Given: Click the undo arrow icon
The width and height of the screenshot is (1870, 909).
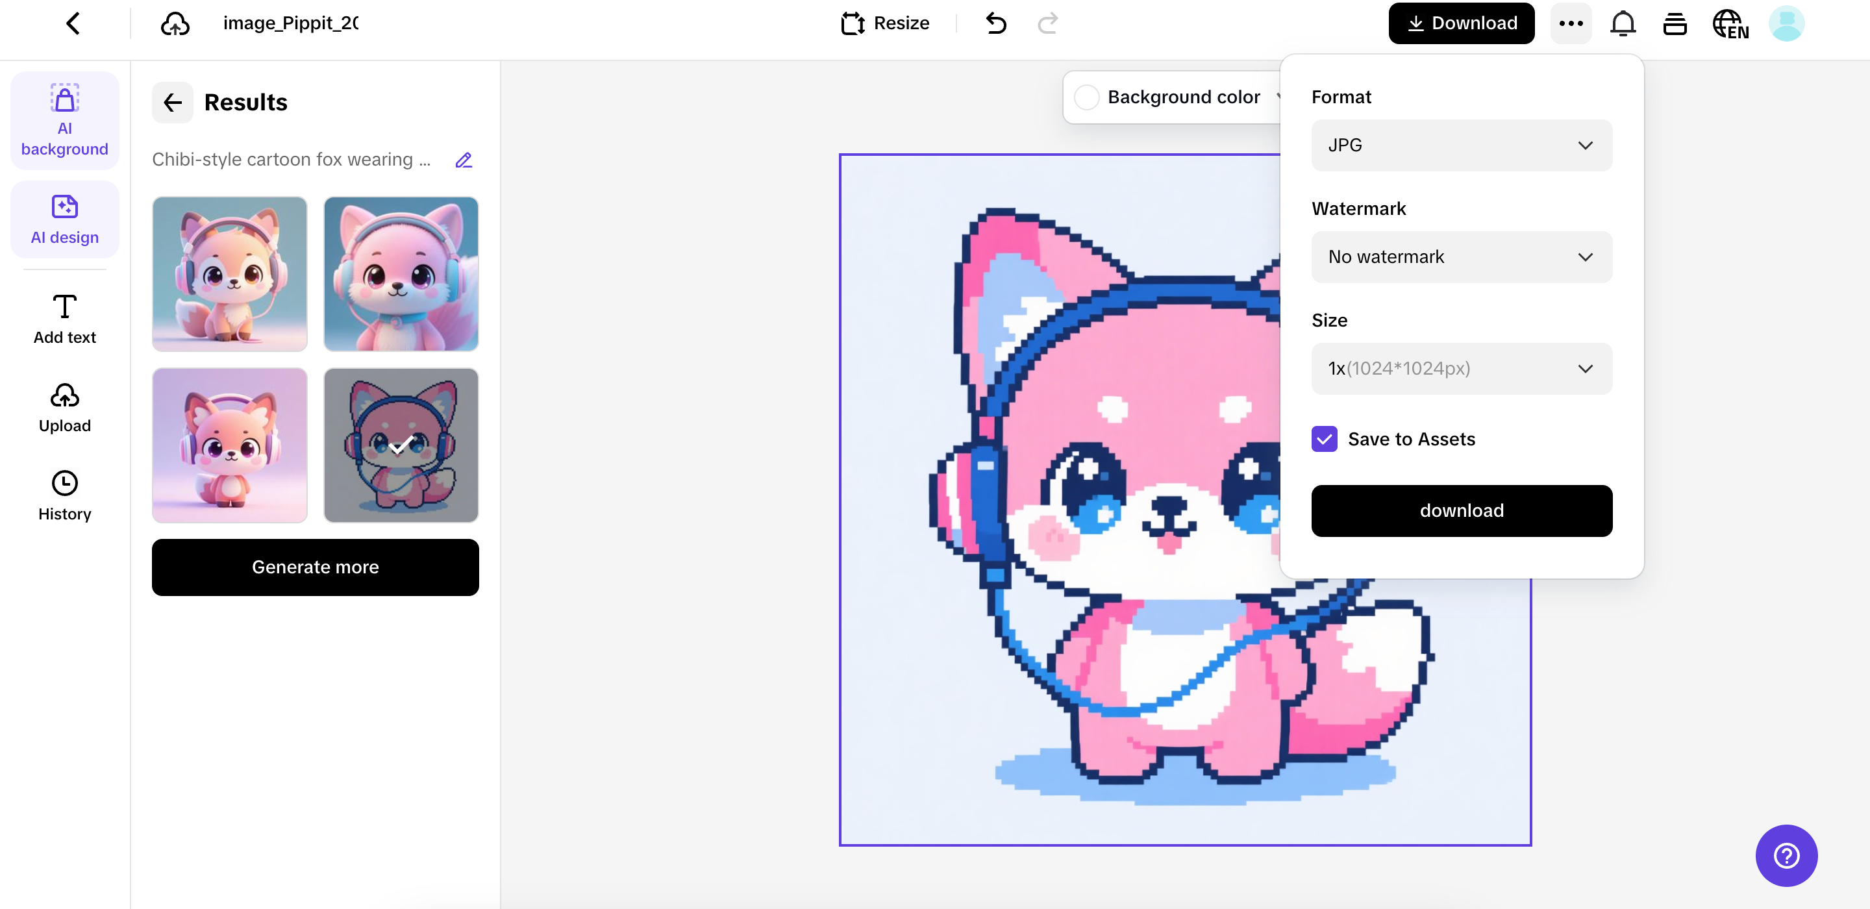Looking at the screenshot, I should 996,23.
